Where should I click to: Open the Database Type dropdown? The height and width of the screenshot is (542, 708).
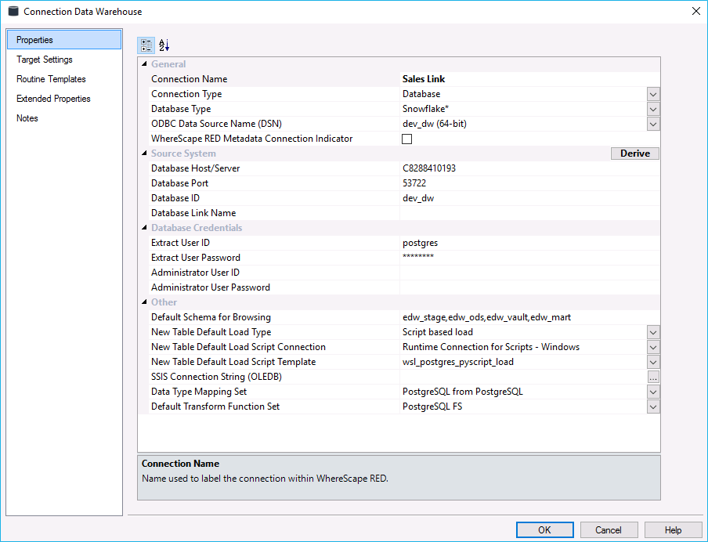point(653,110)
